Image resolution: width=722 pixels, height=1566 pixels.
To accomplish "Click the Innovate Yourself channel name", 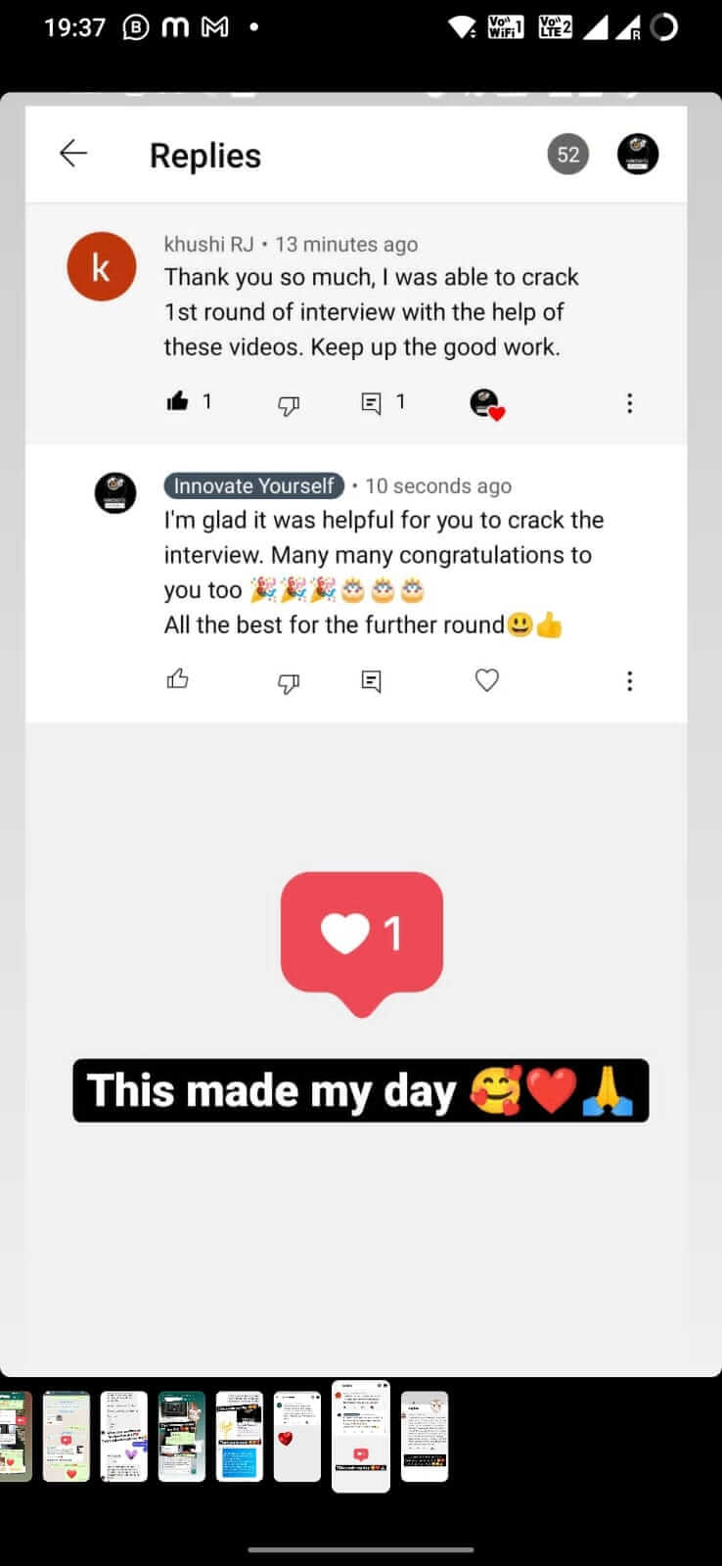I will click(254, 485).
